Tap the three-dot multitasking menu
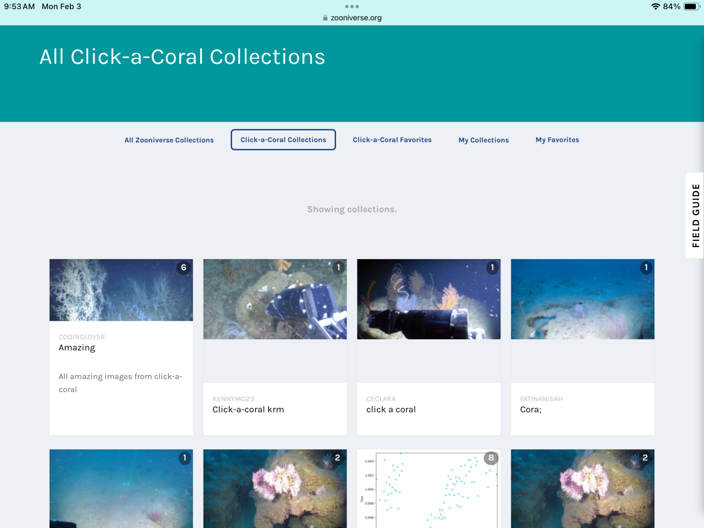 (352, 7)
